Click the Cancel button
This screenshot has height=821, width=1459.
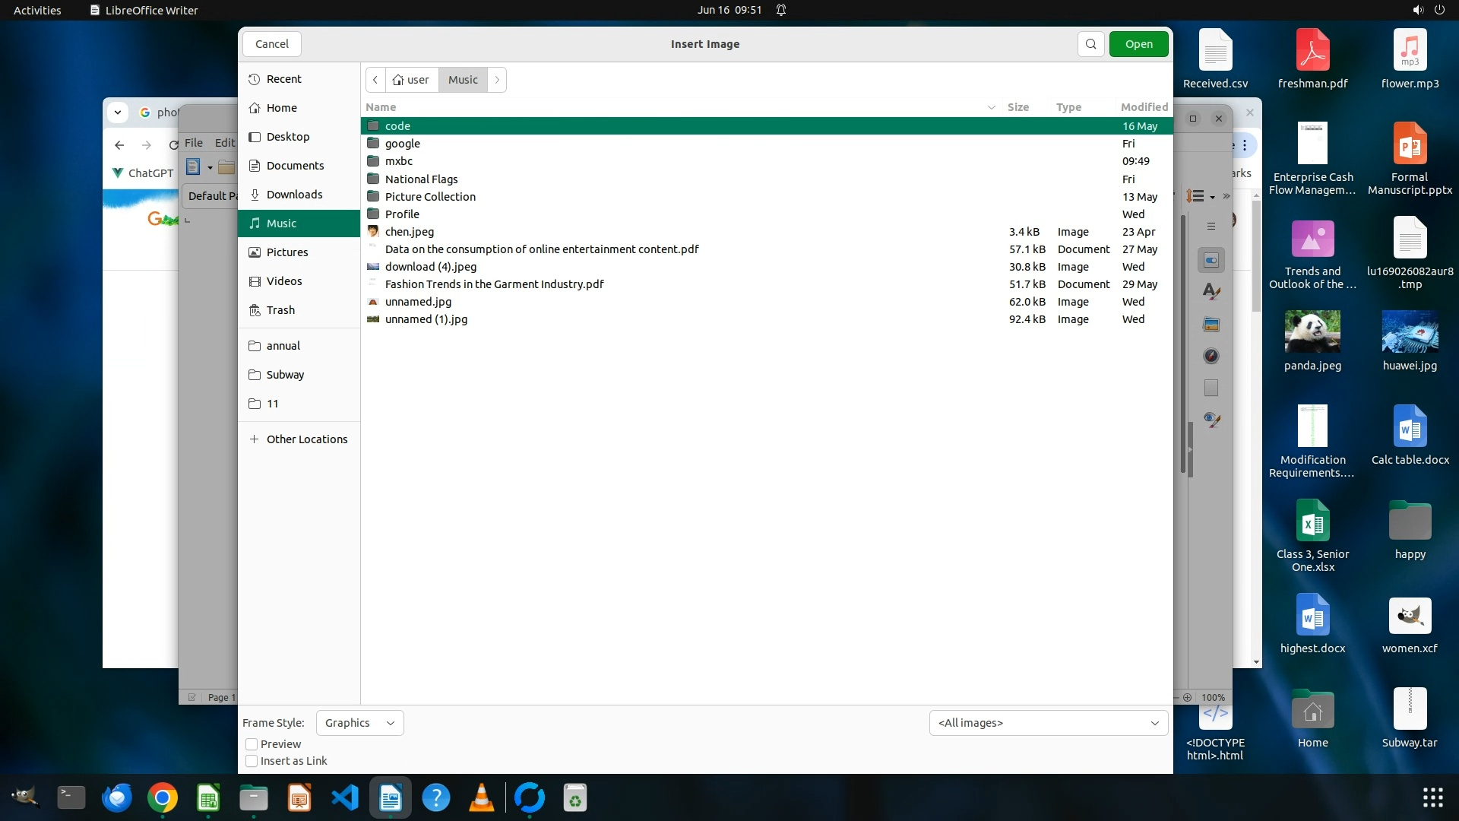coord(272,44)
